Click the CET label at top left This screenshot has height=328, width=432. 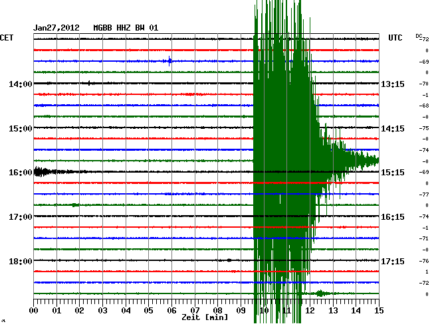pyautogui.click(x=7, y=38)
